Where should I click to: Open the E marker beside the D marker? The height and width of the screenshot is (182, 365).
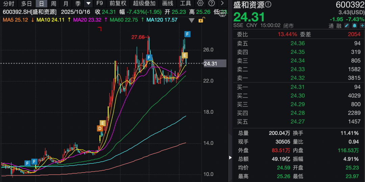(x=103, y=123)
